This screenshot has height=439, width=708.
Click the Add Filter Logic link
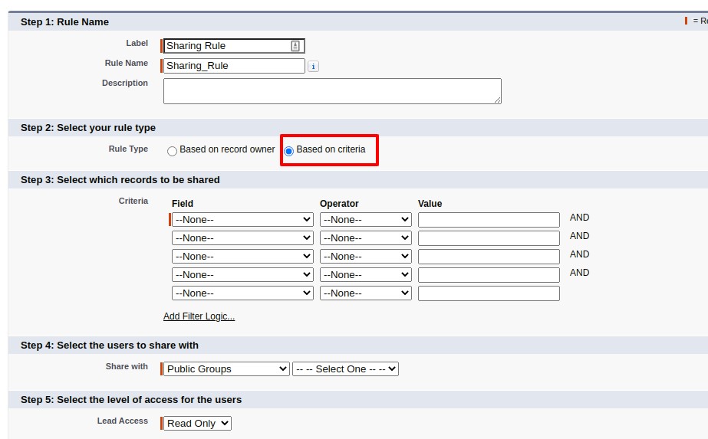point(199,316)
